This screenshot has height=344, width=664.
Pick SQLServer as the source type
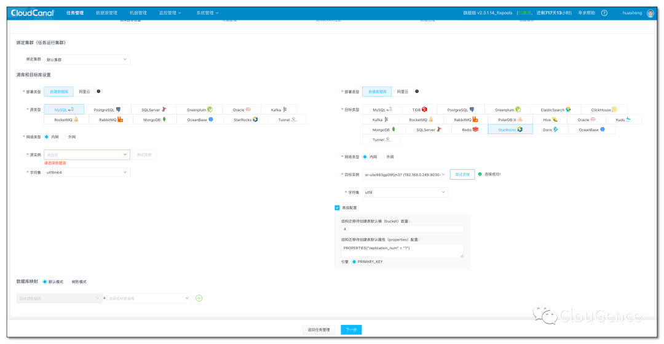pos(154,110)
